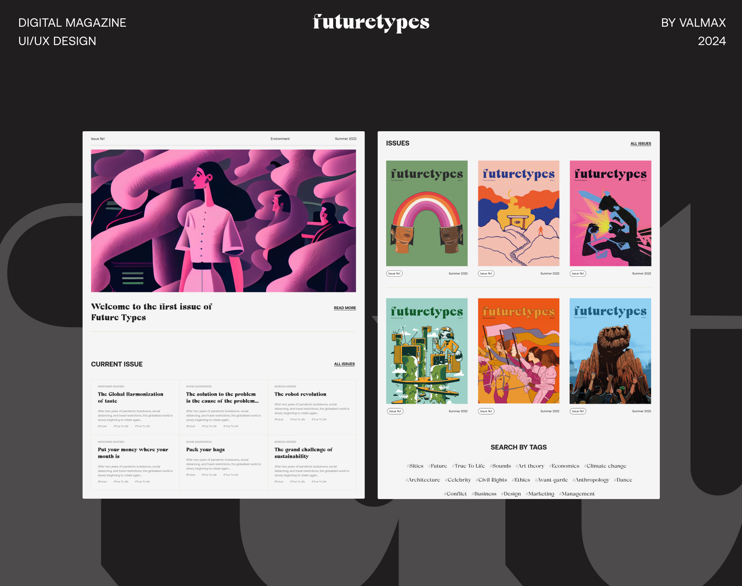Select the Environment section label in the header
Viewport: 742px width, 586px height.
coord(280,138)
